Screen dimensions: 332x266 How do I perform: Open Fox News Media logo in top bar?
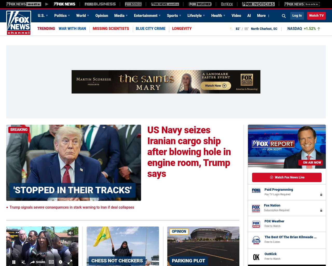click(24, 4)
